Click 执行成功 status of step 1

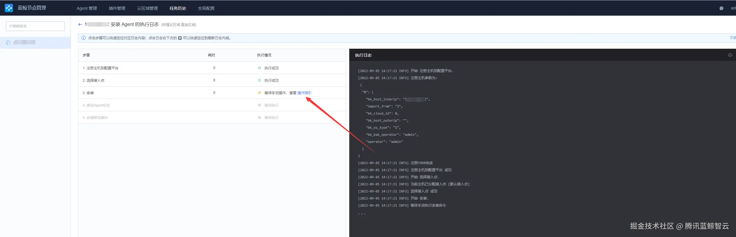tap(271, 68)
